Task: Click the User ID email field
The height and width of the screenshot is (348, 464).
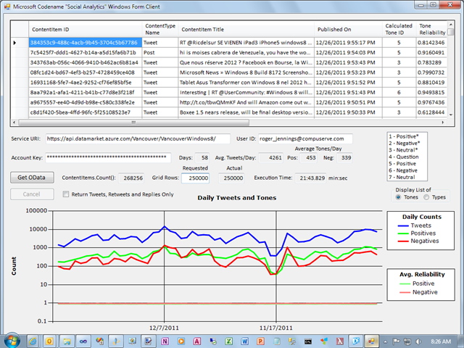Action: 305,138
